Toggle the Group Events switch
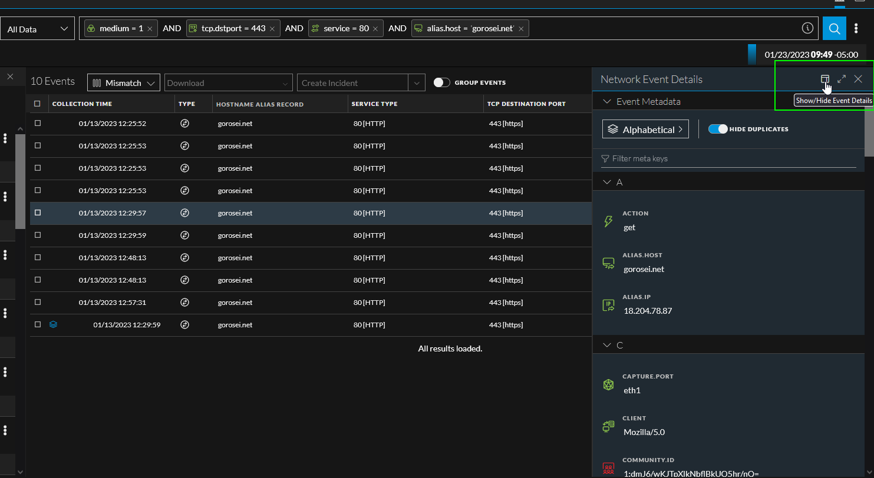Viewport: 874px width, 478px height. (441, 83)
